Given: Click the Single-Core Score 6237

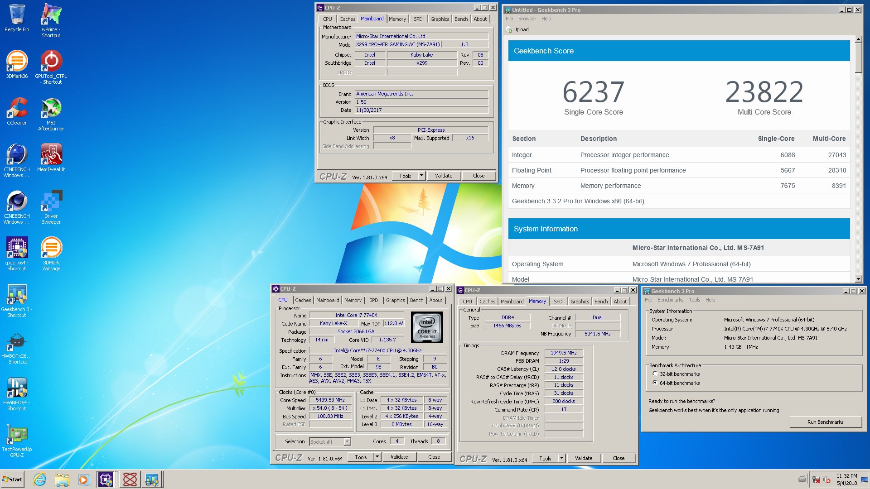Looking at the screenshot, I should pyautogui.click(x=593, y=92).
